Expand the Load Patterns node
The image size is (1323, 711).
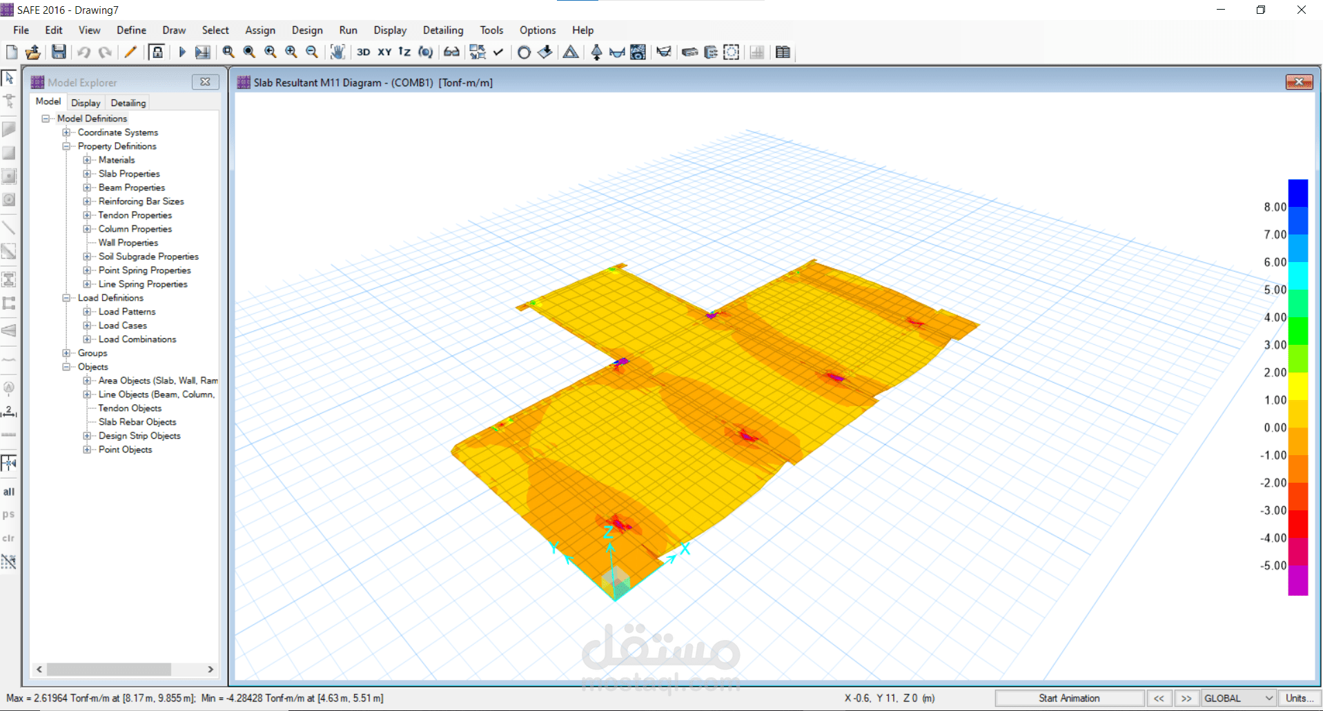(88, 312)
